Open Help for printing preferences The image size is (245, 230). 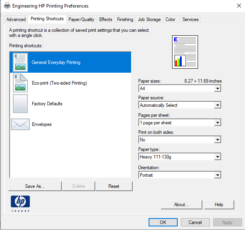(x=219, y=205)
